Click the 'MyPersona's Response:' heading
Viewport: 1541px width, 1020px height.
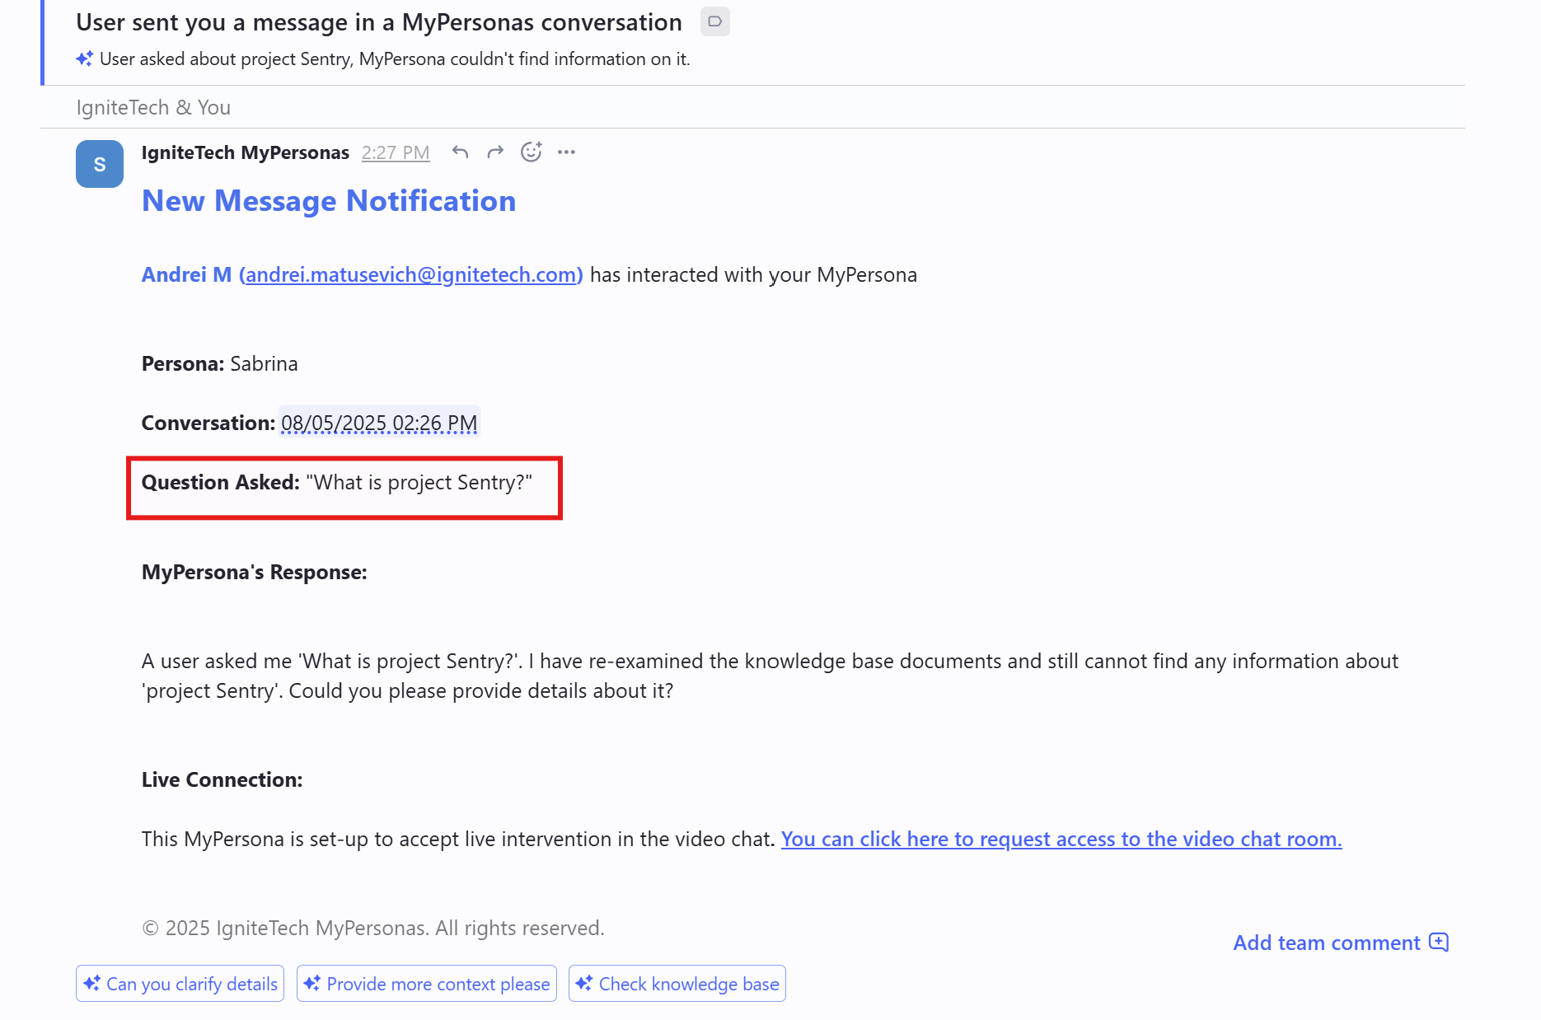click(x=255, y=572)
